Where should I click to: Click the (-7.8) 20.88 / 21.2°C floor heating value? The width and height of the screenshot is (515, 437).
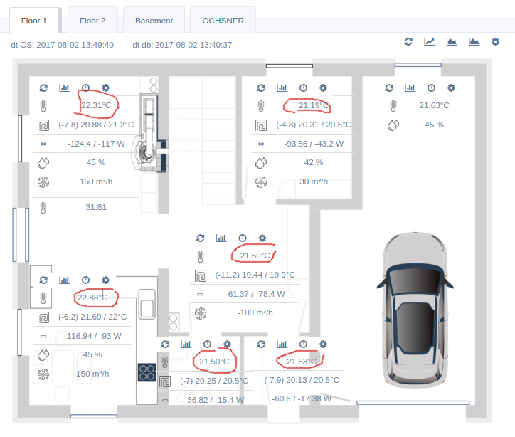coord(96,125)
